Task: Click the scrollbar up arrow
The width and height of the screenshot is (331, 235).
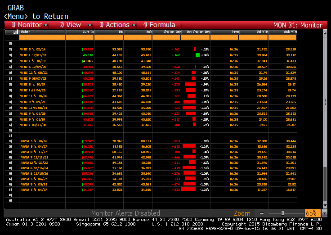Action: (x=325, y=33)
